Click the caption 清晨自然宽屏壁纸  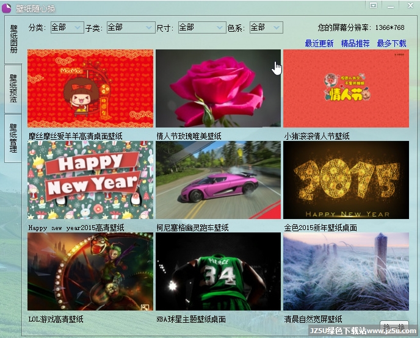(313, 319)
